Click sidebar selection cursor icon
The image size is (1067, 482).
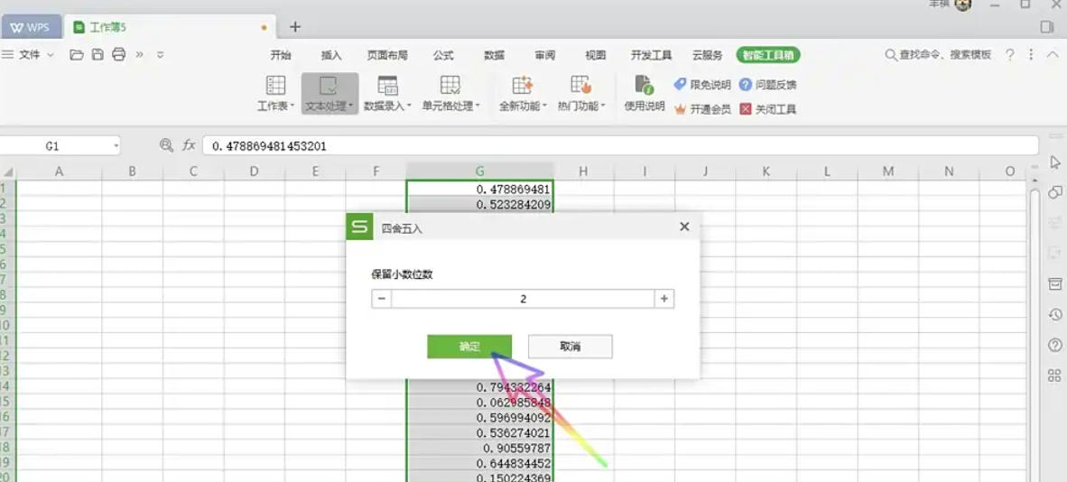pos(1054,162)
